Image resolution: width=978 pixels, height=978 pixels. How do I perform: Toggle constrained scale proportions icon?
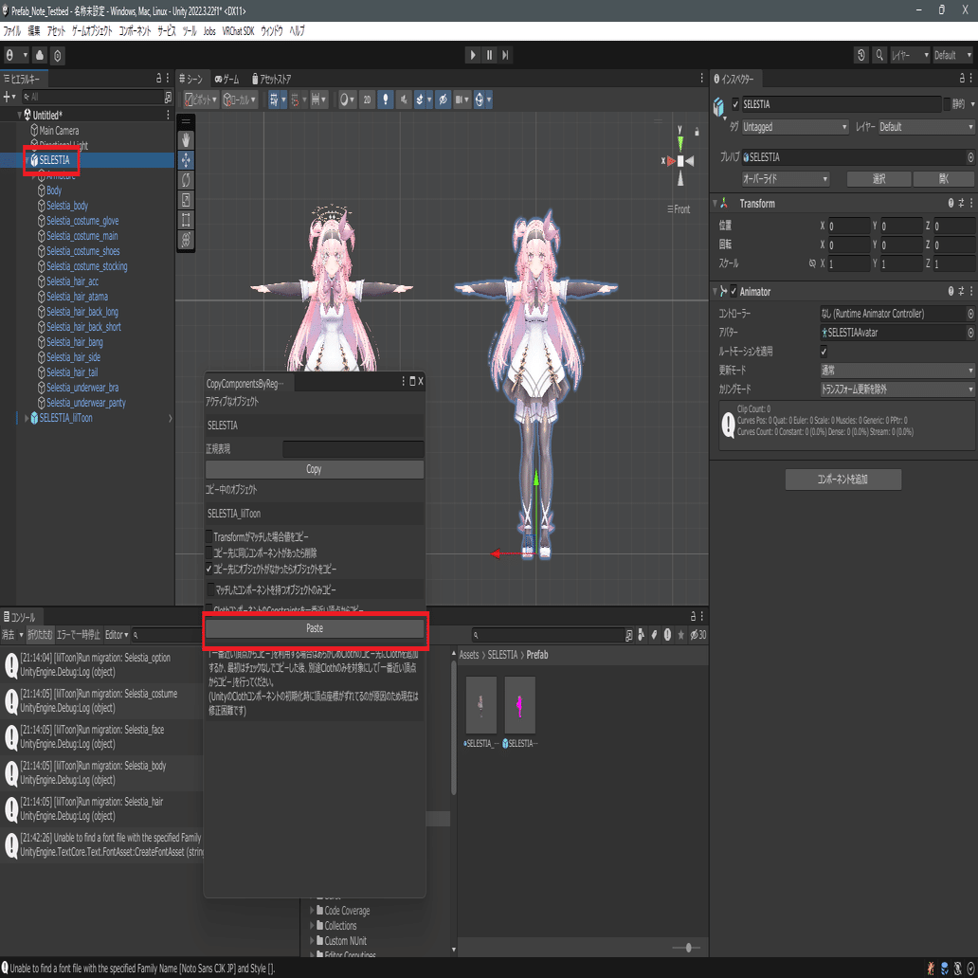point(812,263)
